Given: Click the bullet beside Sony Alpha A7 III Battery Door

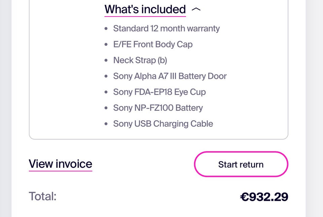Looking at the screenshot, I should (x=106, y=76).
